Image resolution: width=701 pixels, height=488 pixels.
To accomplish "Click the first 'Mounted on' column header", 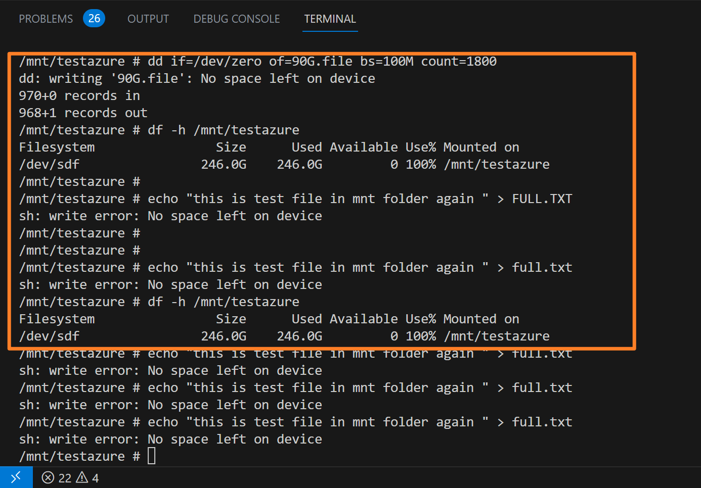I will pyautogui.click(x=481, y=148).
